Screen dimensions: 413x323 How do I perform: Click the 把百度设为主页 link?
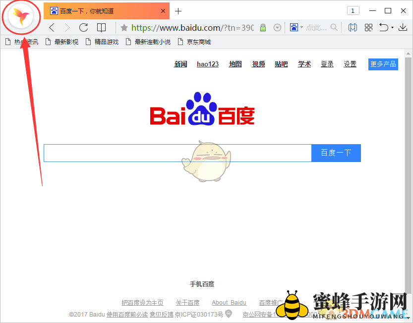tap(142, 303)
